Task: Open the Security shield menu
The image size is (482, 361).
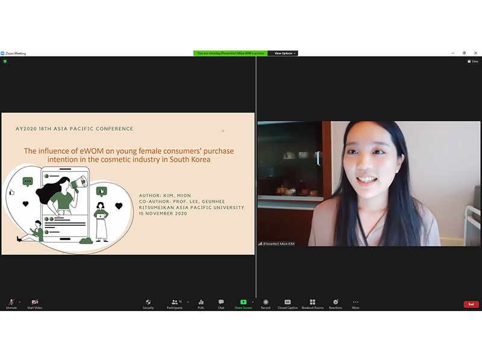Action: point(148,303)
